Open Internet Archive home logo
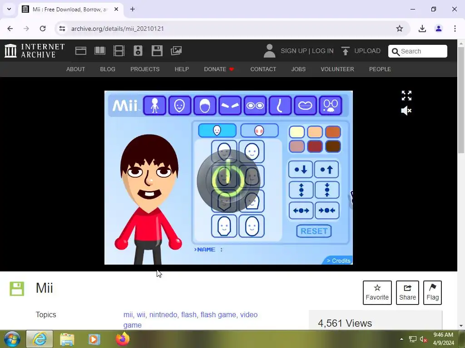Image resolution: width=465 pixels, height=348 pixels. click(x=35, y=51)
